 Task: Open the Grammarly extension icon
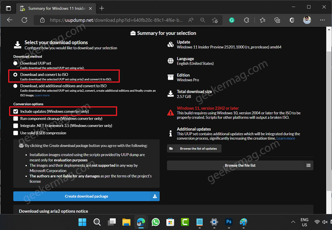[x=232, y=20]
